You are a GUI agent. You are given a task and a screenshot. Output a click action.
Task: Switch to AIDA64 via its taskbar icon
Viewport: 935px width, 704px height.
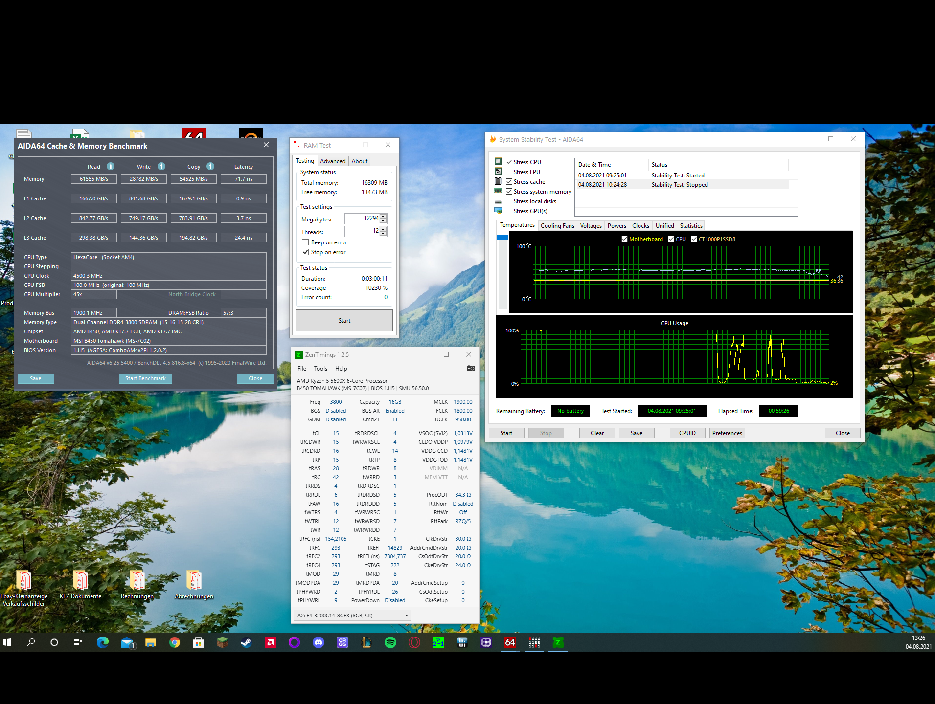[x=510, y=642]
